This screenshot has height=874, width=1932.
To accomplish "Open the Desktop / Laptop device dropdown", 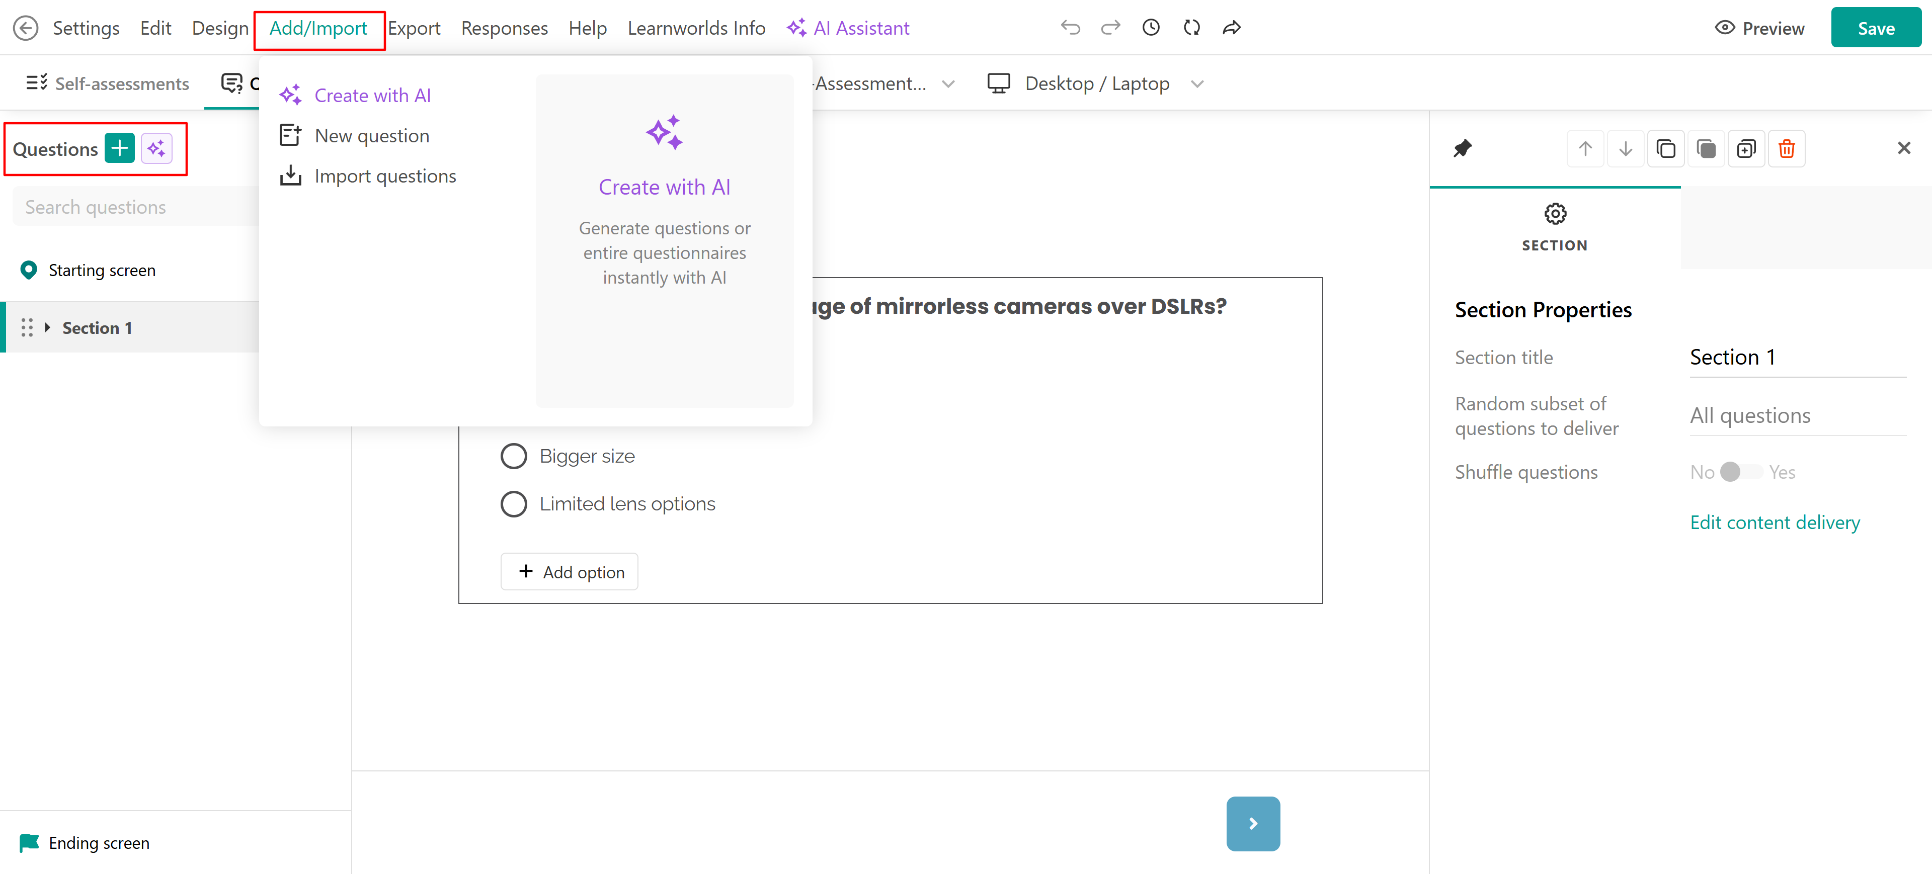I will coord(1096,83).
